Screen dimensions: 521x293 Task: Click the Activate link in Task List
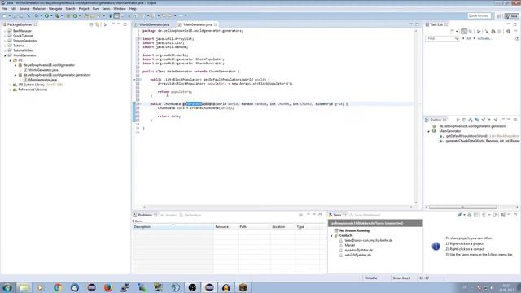click(484, 38)
